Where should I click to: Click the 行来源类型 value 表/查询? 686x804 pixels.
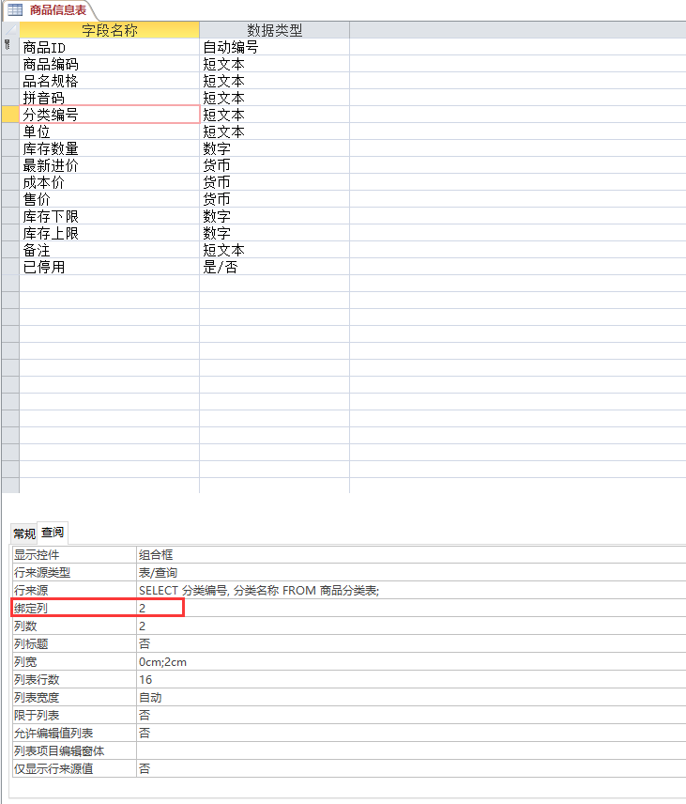click(x=411, y=573)
